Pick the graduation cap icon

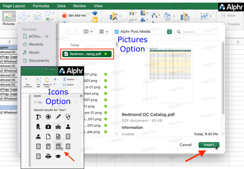[58, 156]
